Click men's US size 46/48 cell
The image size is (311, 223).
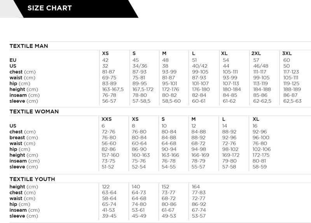[x=260, y=66]
